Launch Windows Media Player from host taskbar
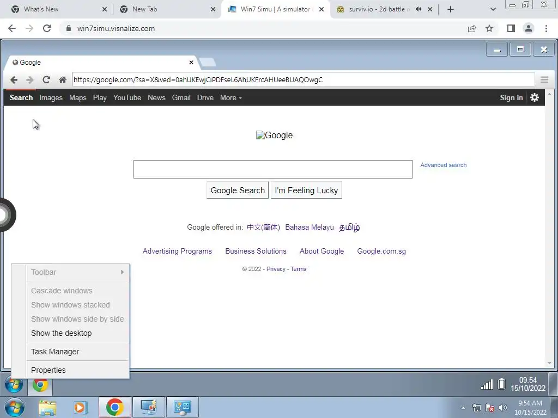The height and width of the screenshot is (418, 558). pyautogui.click(x=81, y=408)
